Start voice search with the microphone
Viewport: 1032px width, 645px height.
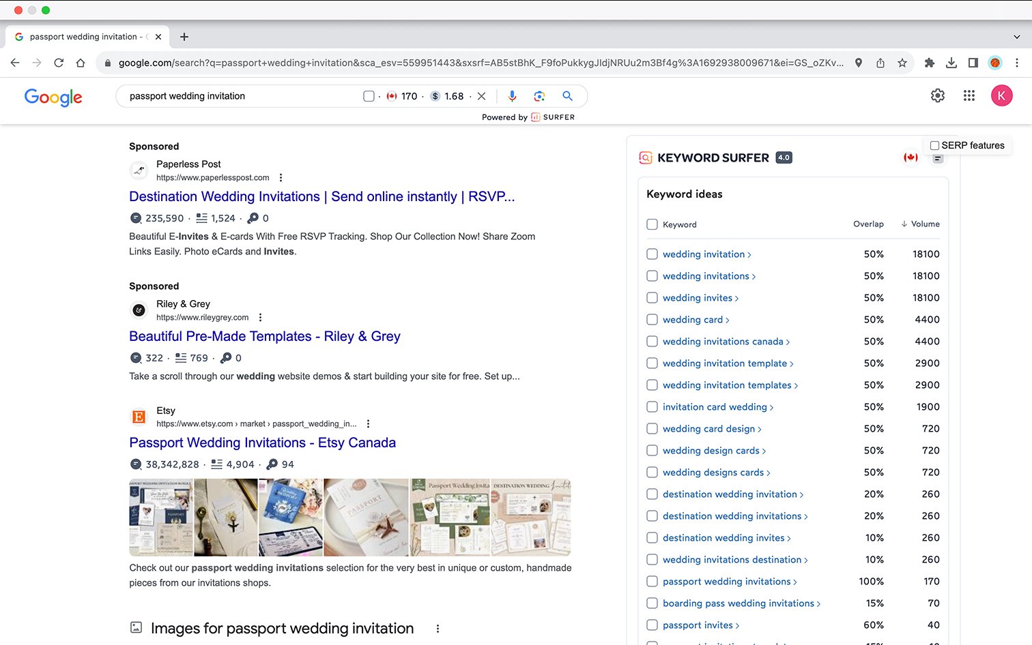[x=512, y=96]
